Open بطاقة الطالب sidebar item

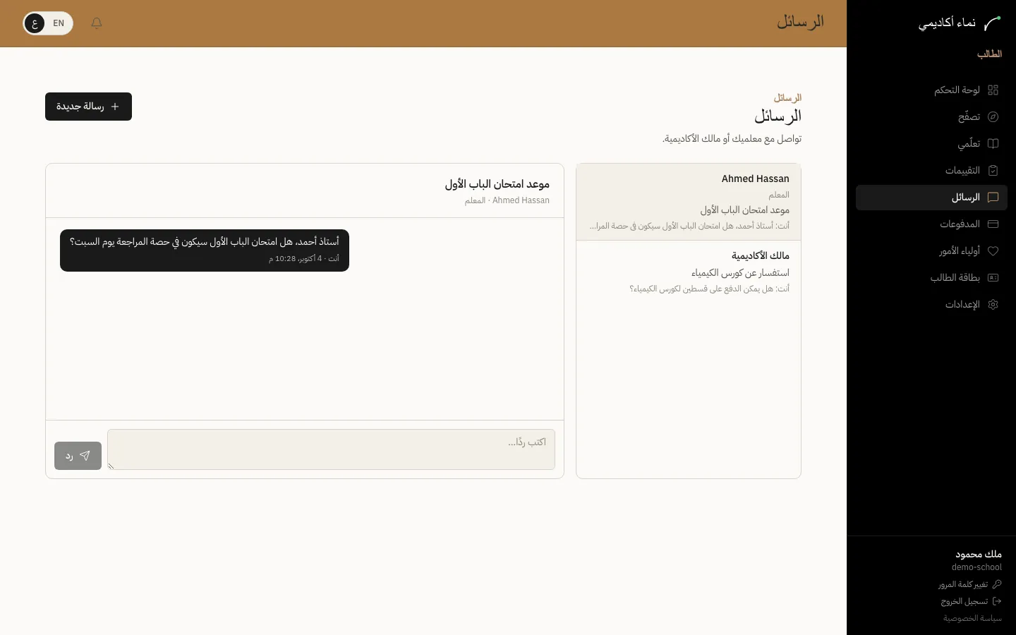click(x=931, y=278)
